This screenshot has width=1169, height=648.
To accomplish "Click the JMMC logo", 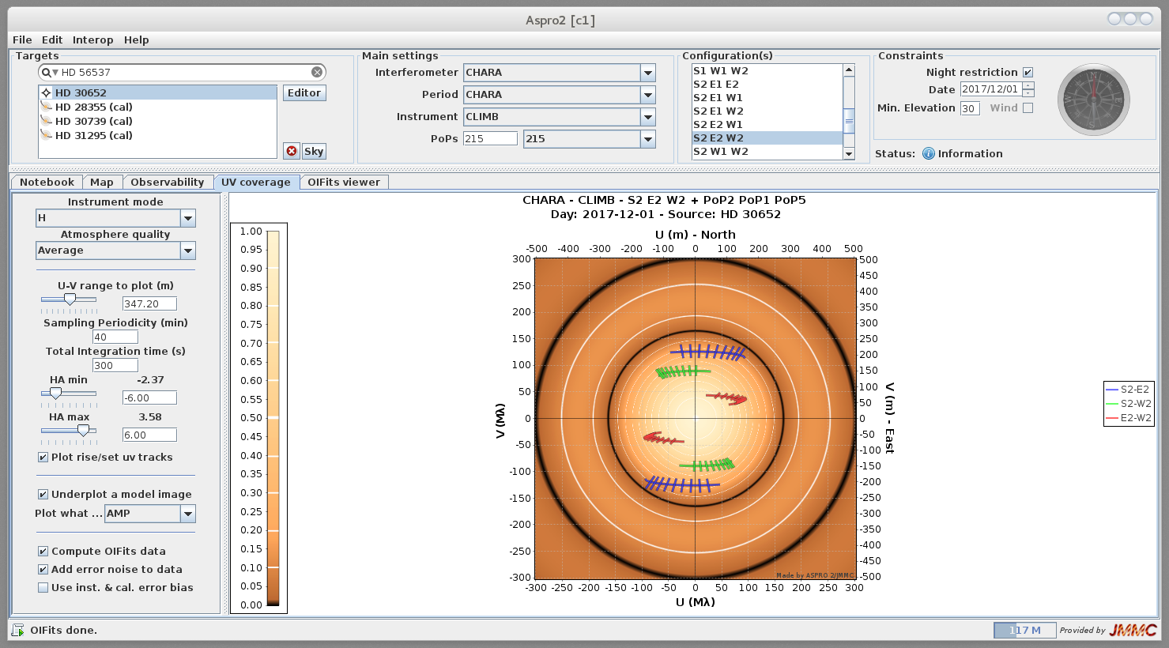I will 1133,630.
